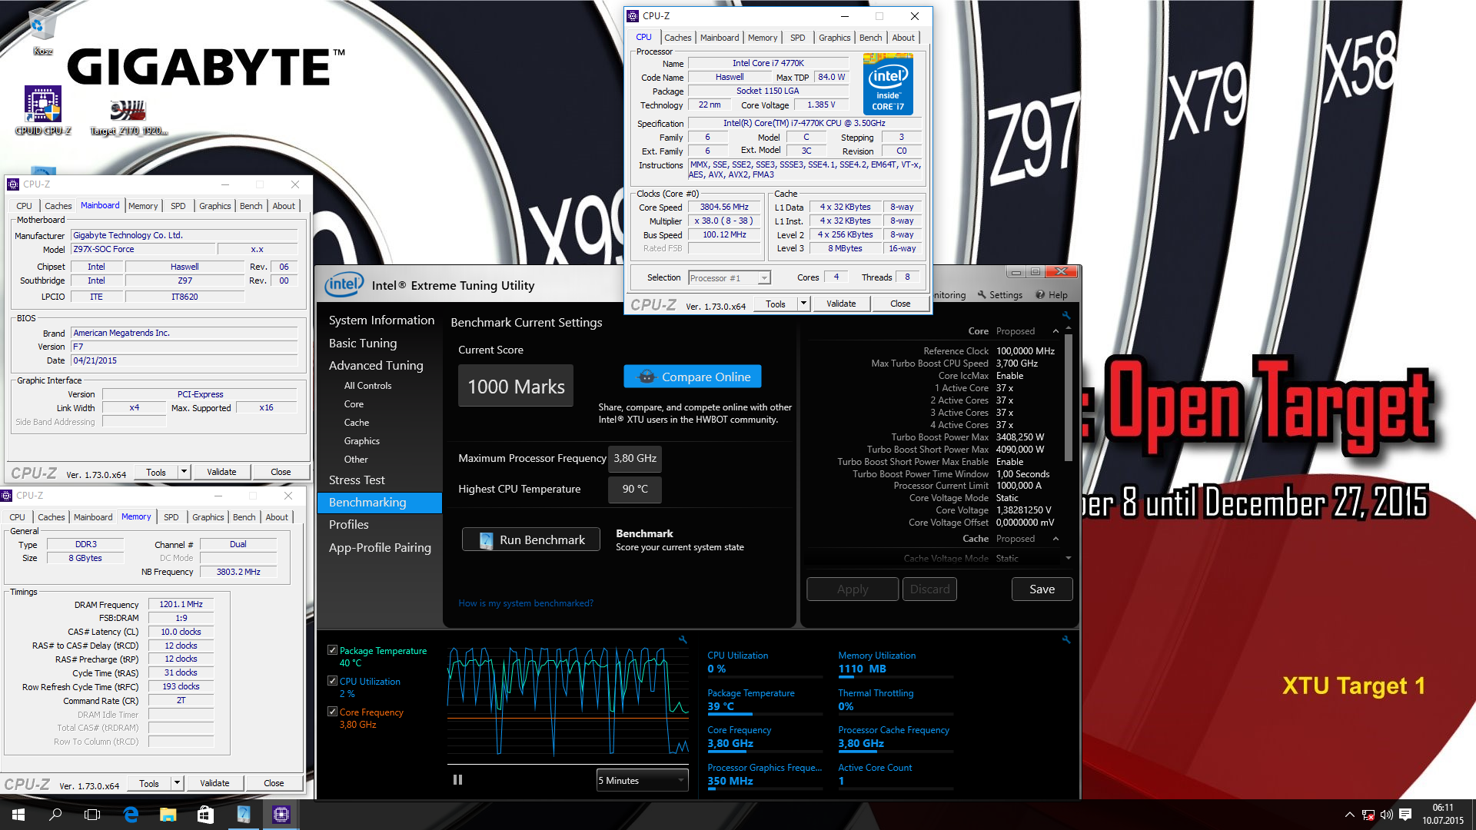Open the Action Center notifications icon
Screen dimensions: 1476x830
[1405, 815]
